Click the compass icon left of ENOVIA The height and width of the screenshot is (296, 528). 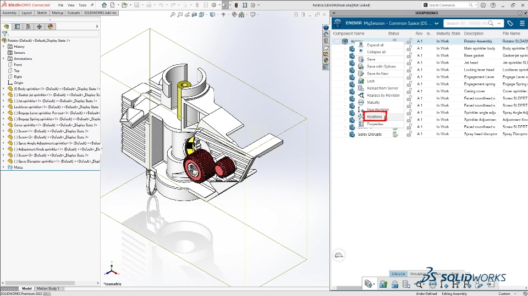coord(338,23)
